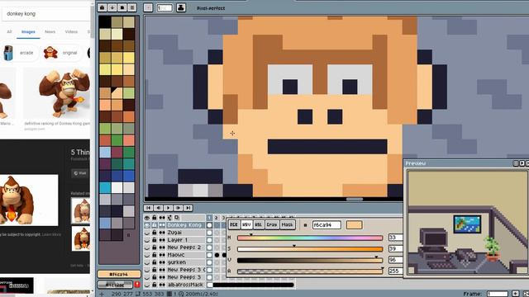The image size is (529, 297).
Task: Open the Videos tab in browser search
Action: 71,31
